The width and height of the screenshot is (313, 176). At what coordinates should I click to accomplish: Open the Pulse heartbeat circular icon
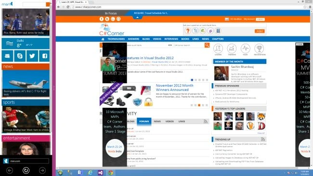pyautogui.click(x=245, y=49)
